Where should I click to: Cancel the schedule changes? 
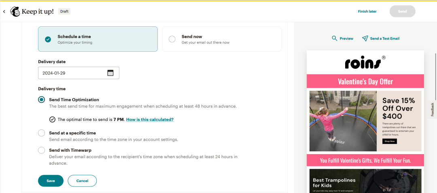pyautogui.click(x=82, y=181)
